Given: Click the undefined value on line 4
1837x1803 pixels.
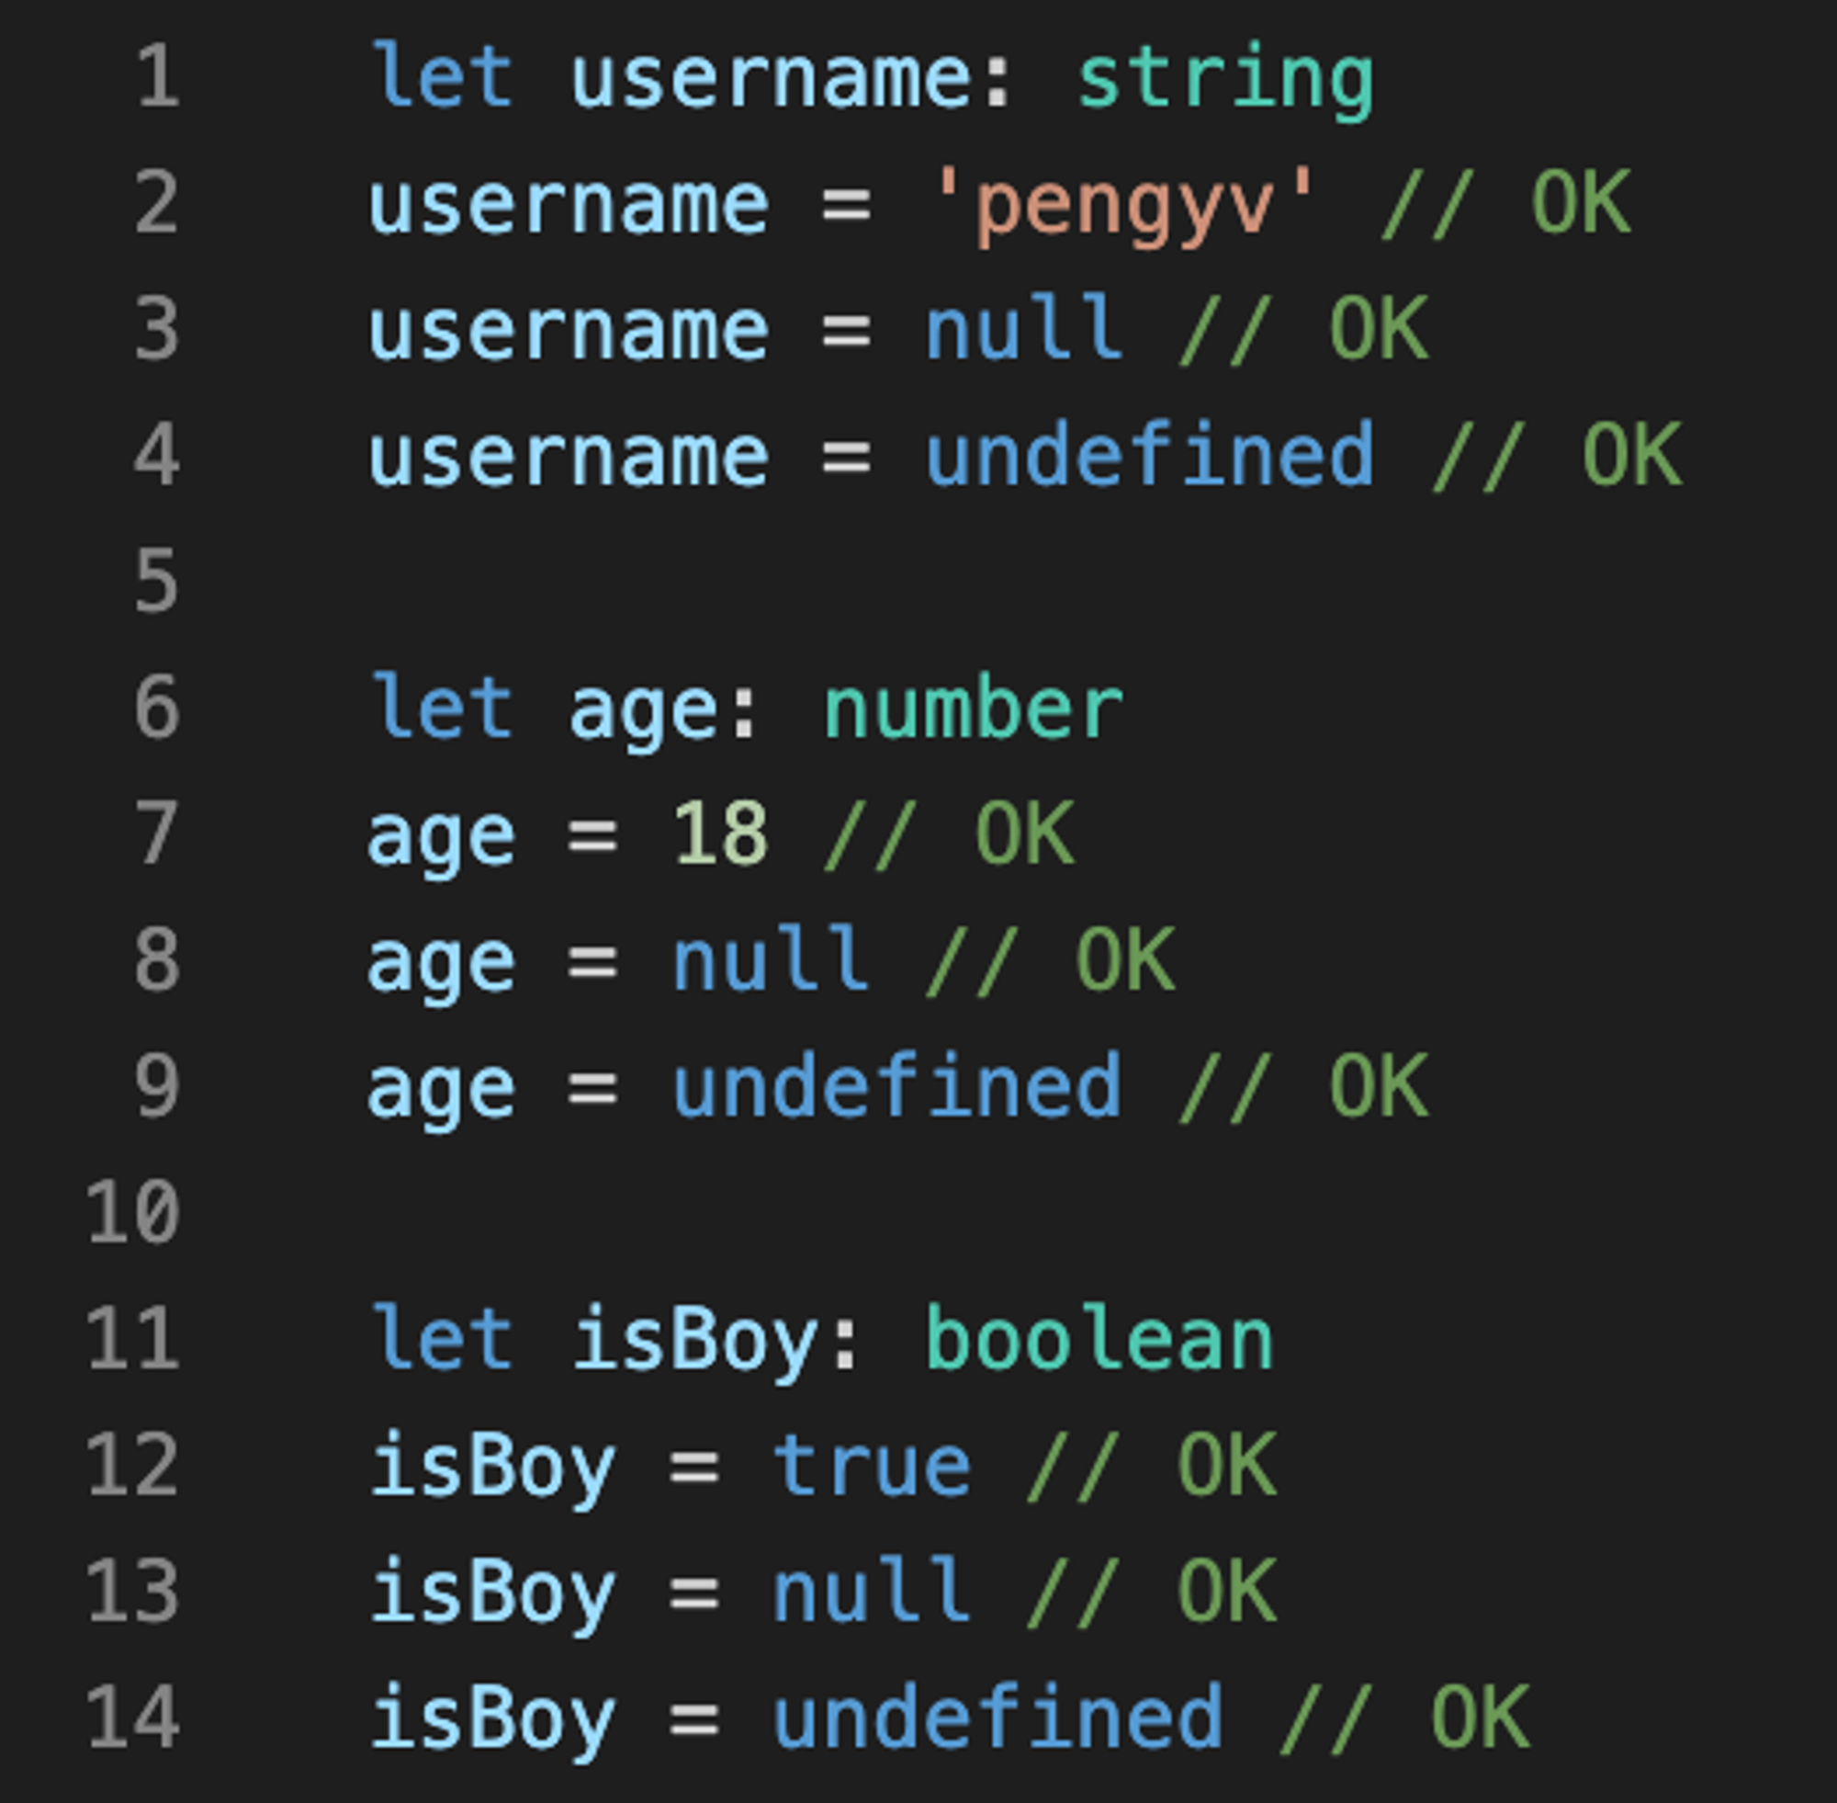Looking at the screenshot, I should [1149, 456].
